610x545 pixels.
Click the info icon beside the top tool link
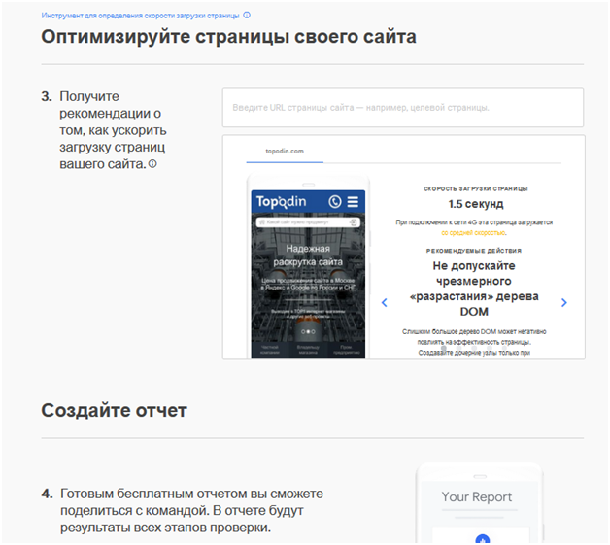(x=247, y=16)
